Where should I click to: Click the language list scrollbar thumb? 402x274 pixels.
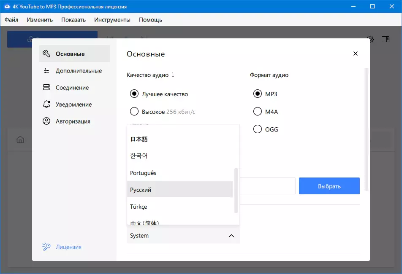click(x=236, y=190)
